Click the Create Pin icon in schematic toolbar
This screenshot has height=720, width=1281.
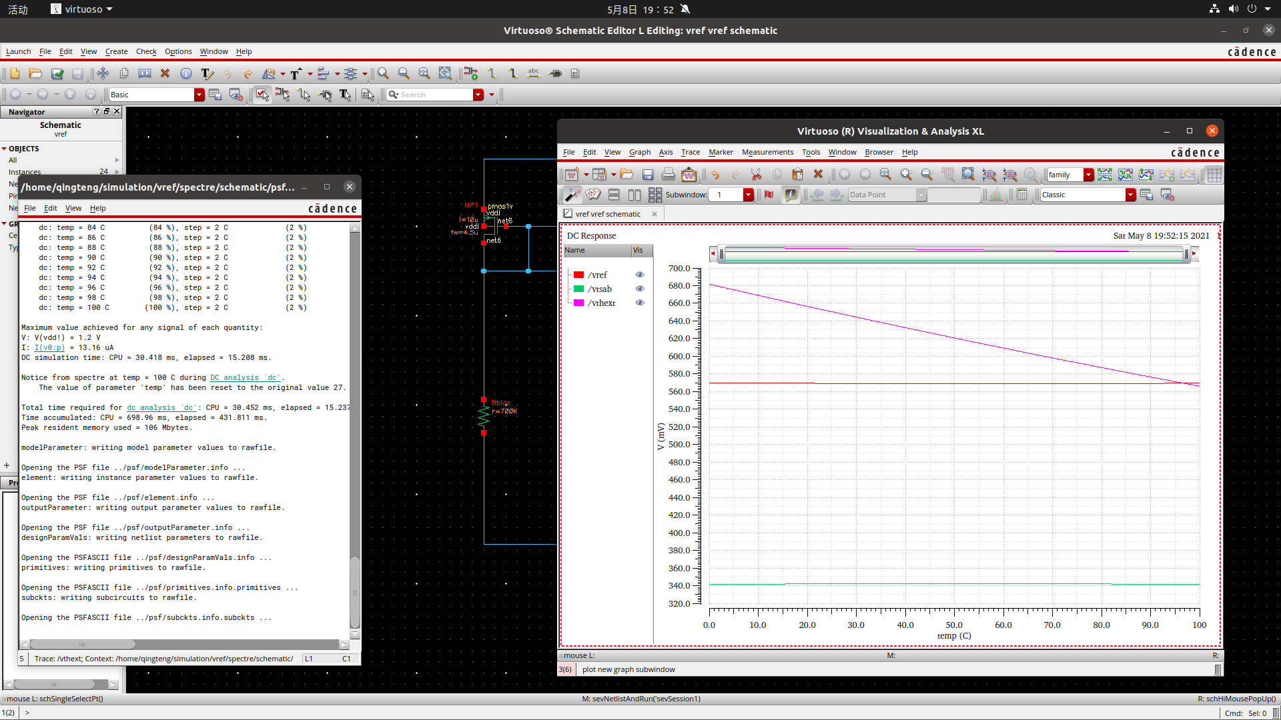pos(555,73)
